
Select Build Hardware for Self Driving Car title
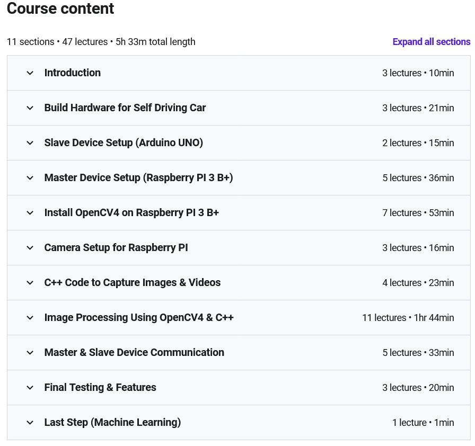point(125,108)
